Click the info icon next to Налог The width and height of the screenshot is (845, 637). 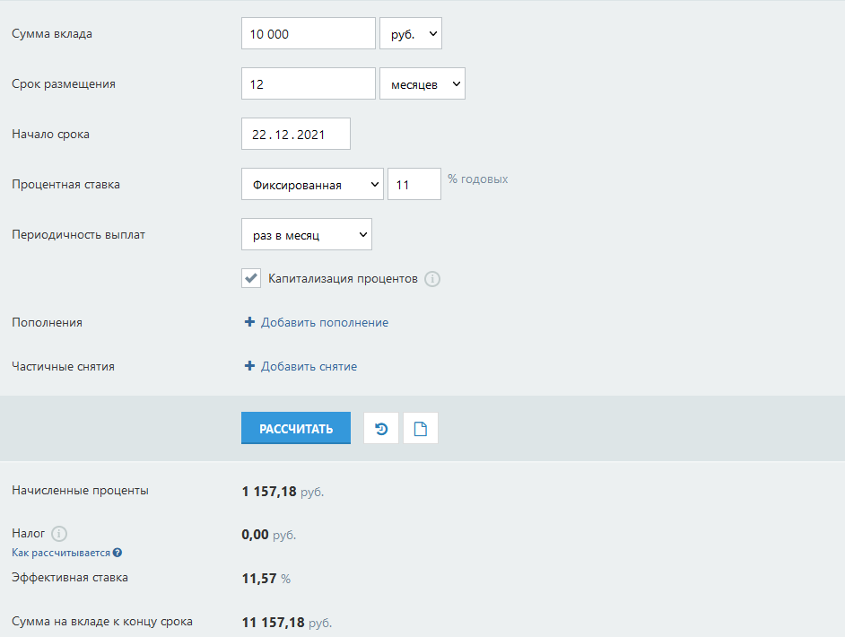[x=58, y=534]
